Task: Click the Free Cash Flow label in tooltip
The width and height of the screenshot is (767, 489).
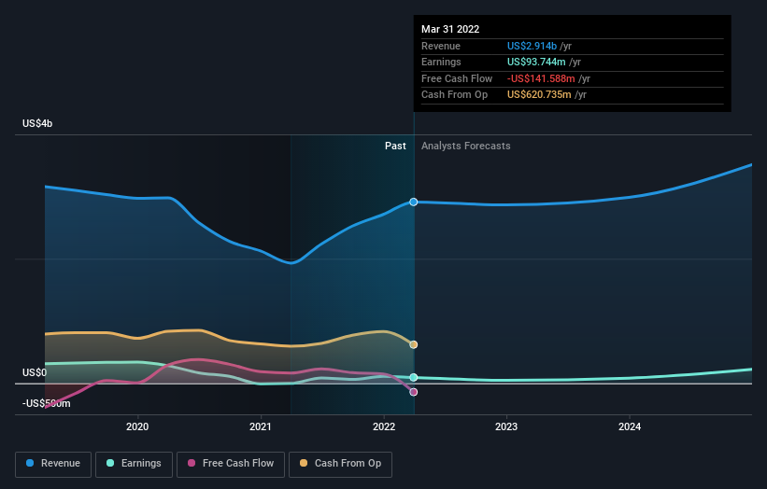Action: (x=457, y=78)
